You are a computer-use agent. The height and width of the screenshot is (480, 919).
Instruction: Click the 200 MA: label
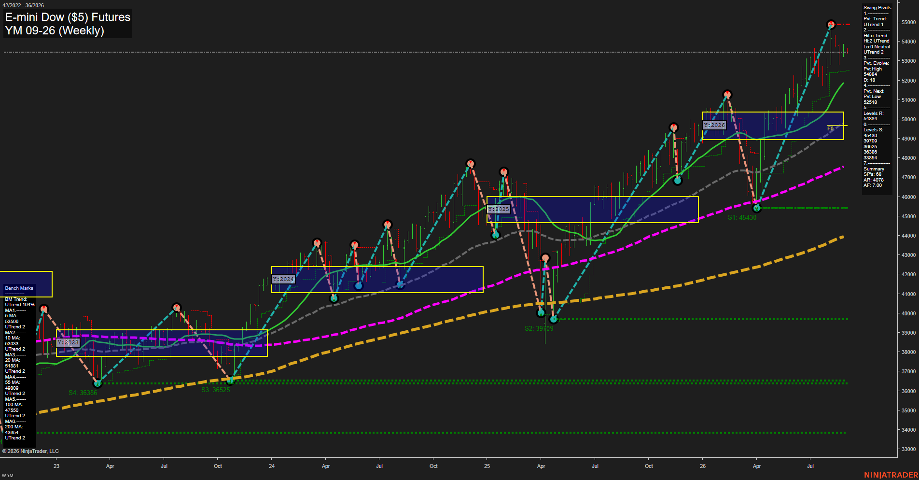[14, 427]
